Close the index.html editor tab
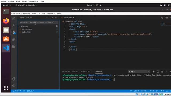Viewport: 171px width, 96px height. tap(74, 18)
